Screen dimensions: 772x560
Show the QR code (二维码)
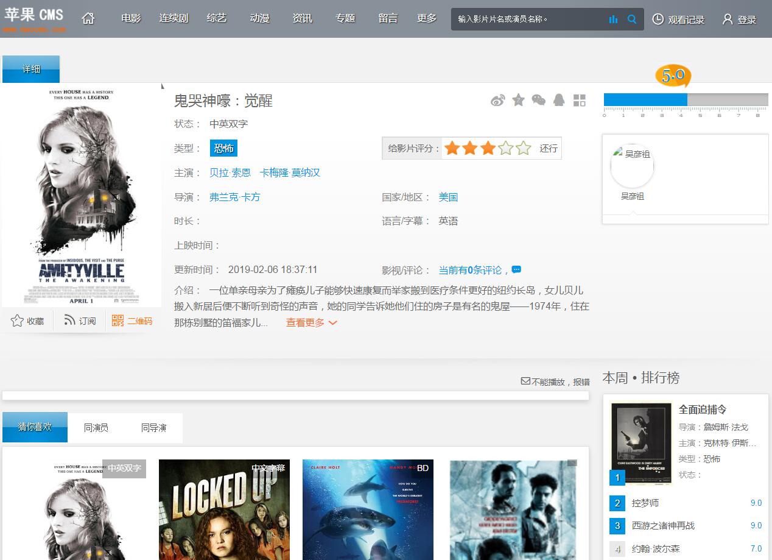[x=132, y=321]
